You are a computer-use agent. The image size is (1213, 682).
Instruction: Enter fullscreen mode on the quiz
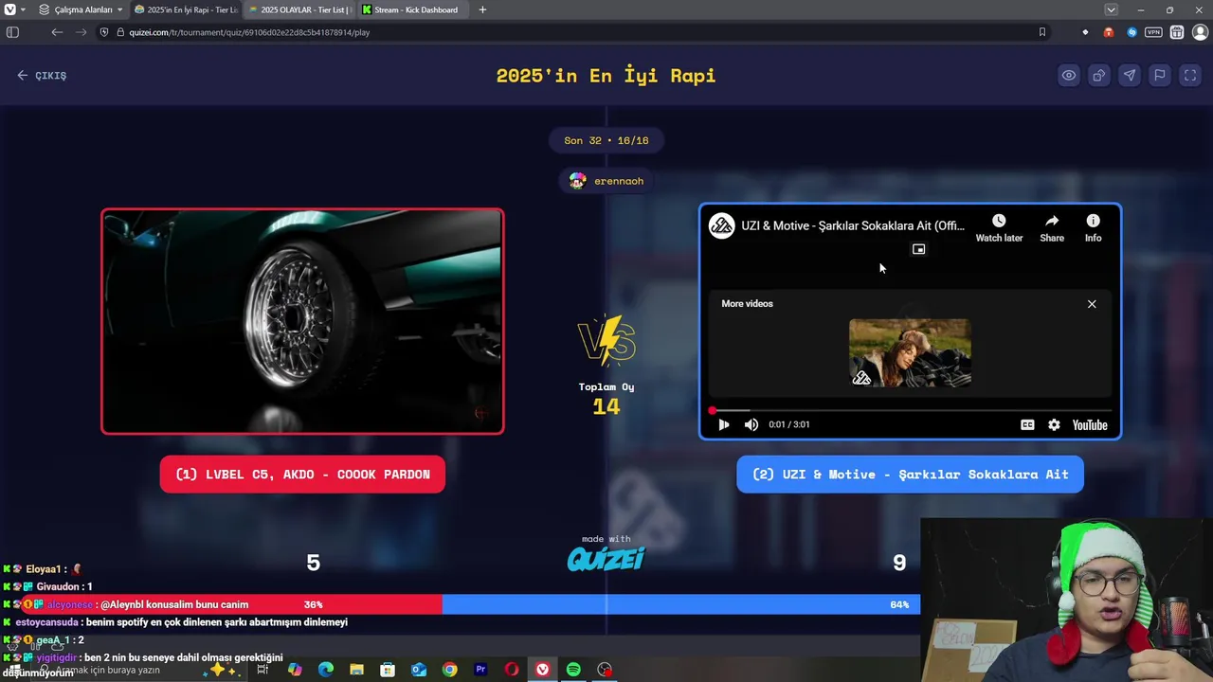click(x=1189, y=76)
